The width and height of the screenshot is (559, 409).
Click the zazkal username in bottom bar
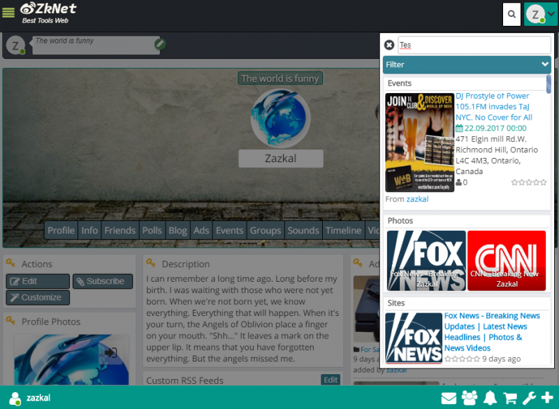pos(38,398)
